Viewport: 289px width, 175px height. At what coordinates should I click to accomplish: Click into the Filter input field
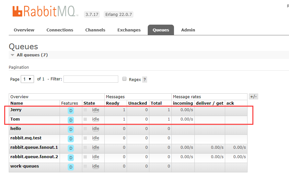pos(91,79)
